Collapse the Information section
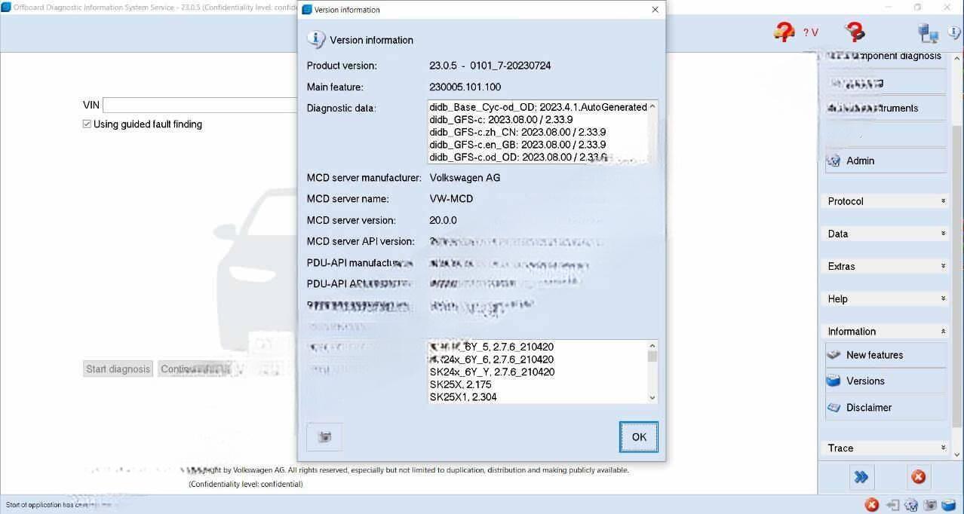 click(886, 331)
